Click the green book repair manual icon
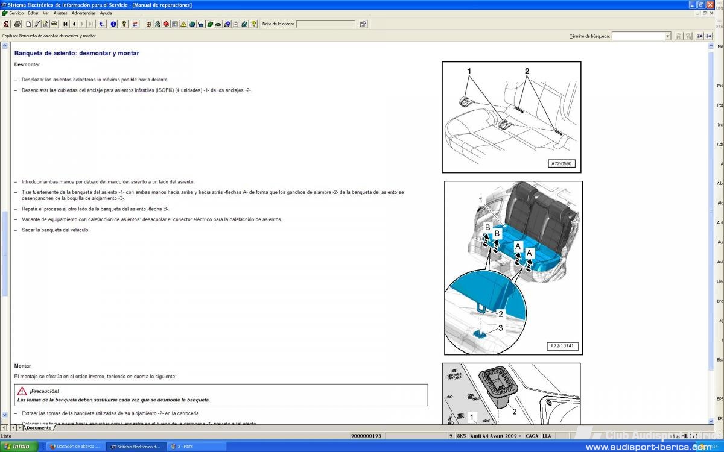The height and width of the screenshot is (452, 724). pyautogui.click(x=209, y=24)
